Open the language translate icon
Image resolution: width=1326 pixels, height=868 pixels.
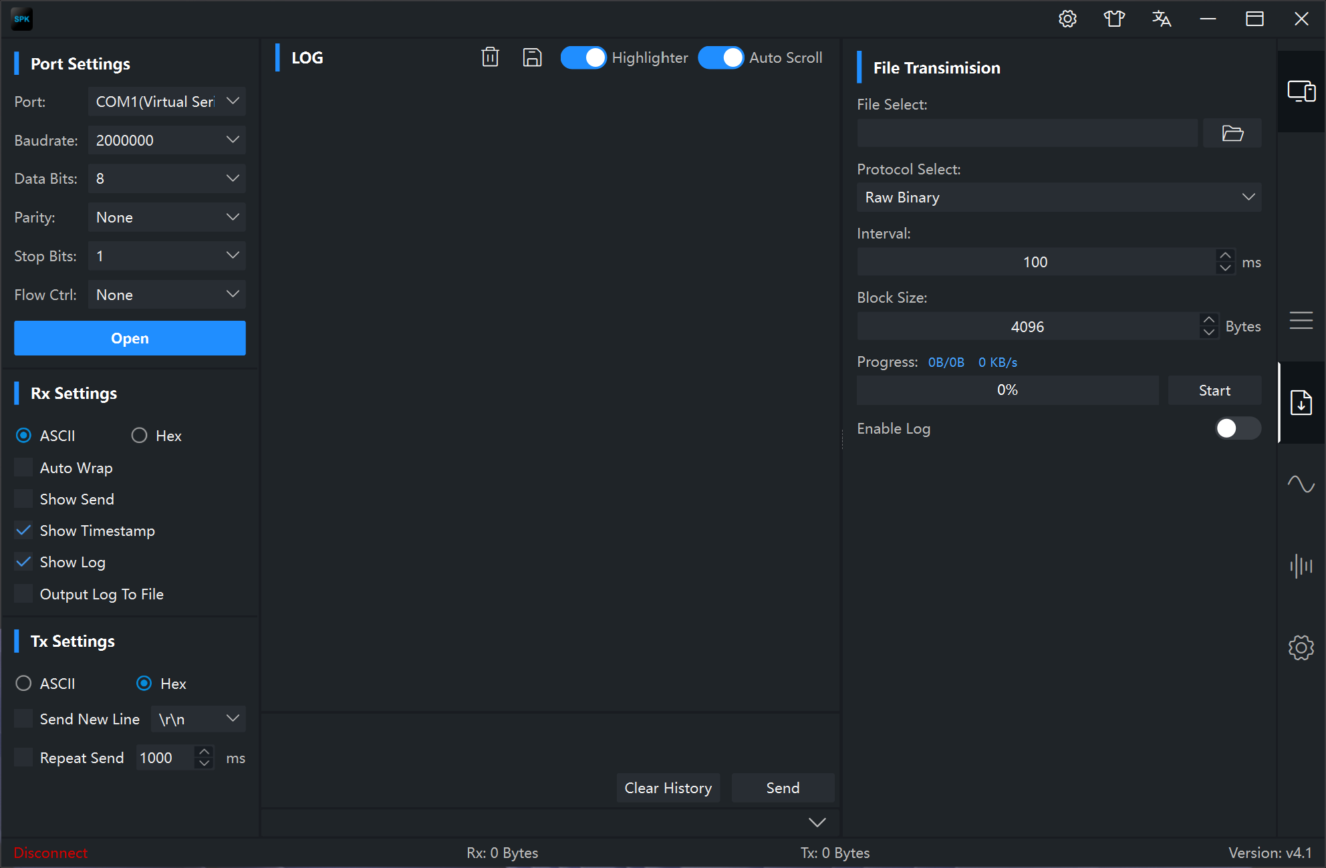[x=1162, y=19]
